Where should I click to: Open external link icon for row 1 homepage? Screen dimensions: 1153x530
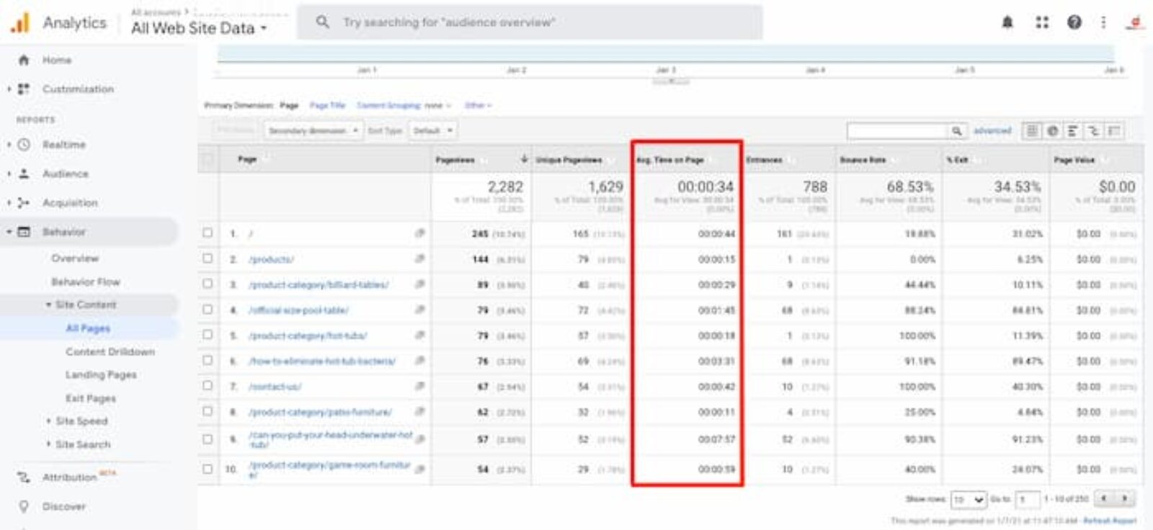click(419, 233)
